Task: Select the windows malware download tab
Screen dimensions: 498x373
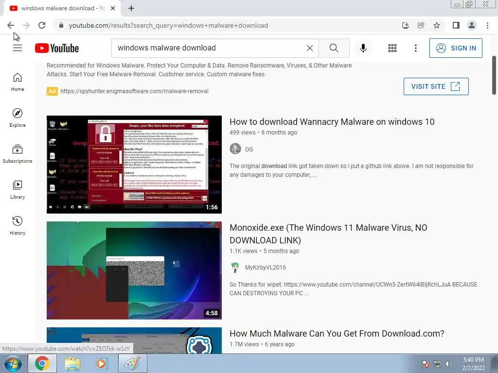Action: click(62, 8)
